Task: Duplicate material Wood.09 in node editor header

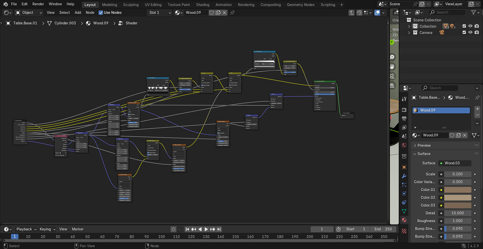Action: [x=218, y=13]
